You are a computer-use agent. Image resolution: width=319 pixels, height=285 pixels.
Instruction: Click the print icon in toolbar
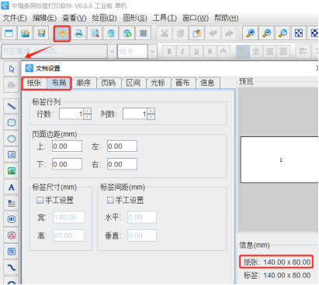pyautogui.click(x=78, y=33)
